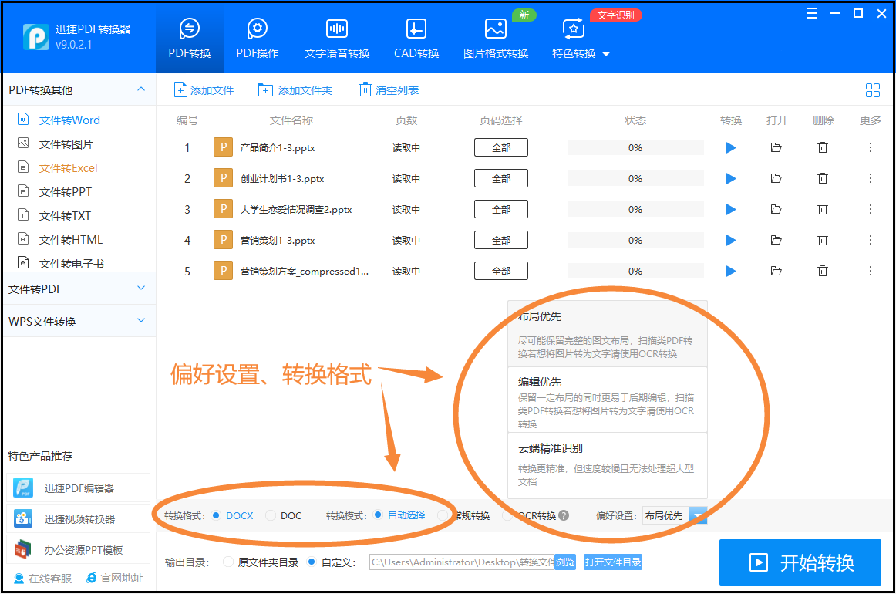The width and height of the screenshot is (896, 594).
Task: Set page range 全部 for 创业计划书1-3.pptx
Action: [x=501, y=179]
